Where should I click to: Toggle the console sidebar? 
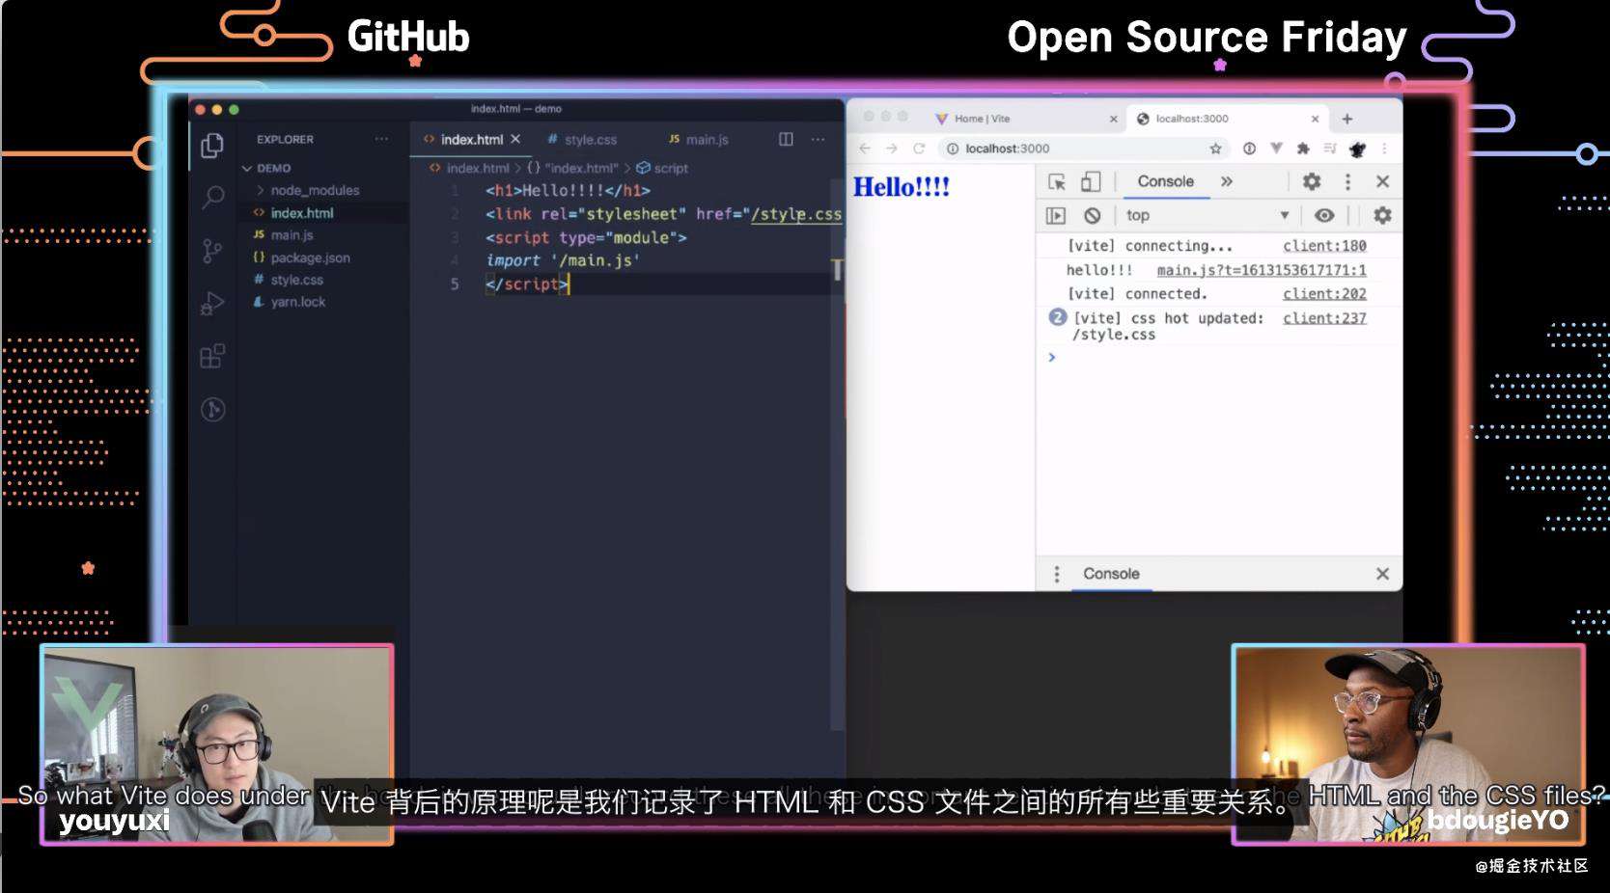tap(1056, 215)
